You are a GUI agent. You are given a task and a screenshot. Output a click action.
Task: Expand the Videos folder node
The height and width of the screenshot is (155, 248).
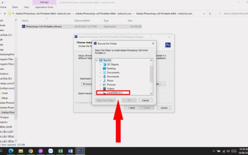click(100, 89)
